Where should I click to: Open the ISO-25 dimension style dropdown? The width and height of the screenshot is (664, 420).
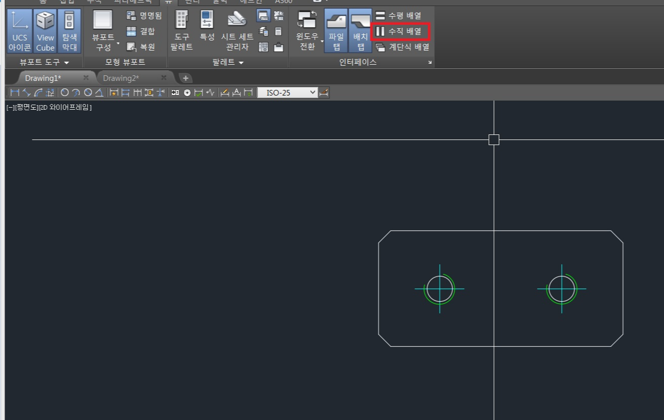[287, 92]
